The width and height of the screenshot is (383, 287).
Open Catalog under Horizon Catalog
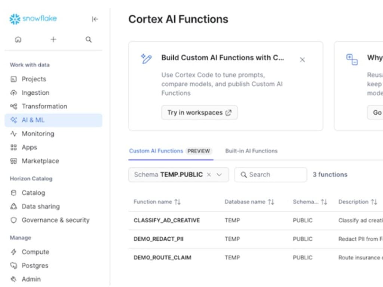[x=53, y=193]
